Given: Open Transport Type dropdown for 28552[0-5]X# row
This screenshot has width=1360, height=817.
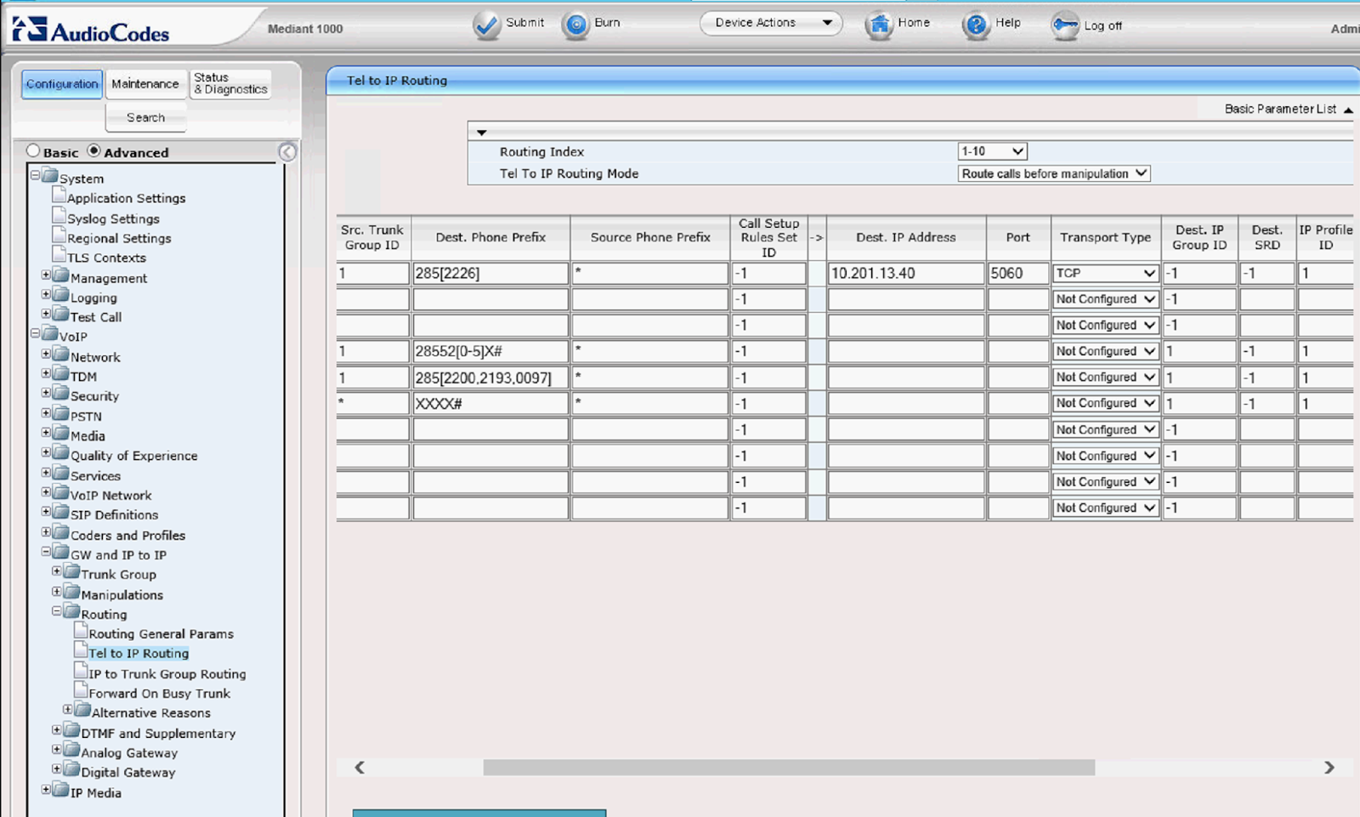Looking at the screenshot, I should [x=1105, y=351].
